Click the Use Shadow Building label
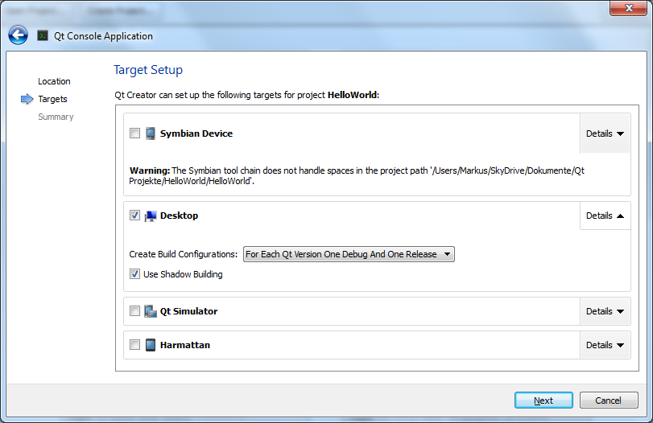 [183, 274]
